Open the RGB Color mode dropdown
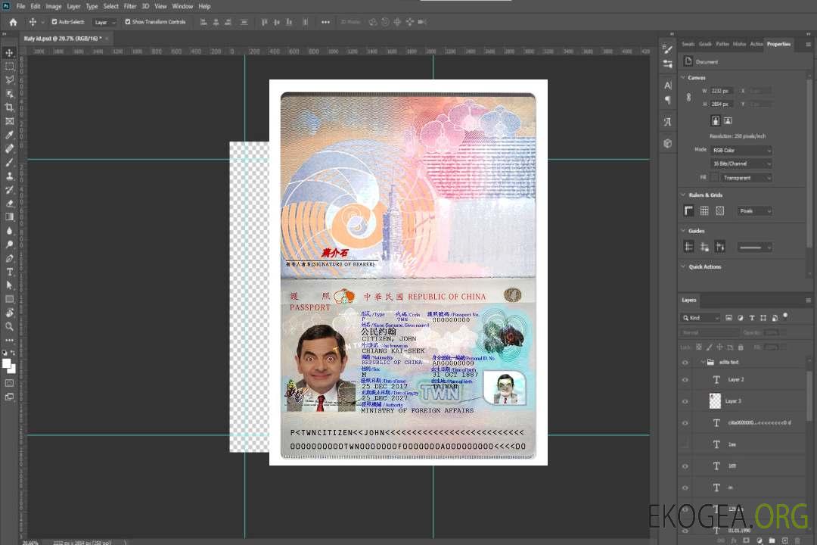817x545 pixels. pyautogui.click(x=741, y=150)
